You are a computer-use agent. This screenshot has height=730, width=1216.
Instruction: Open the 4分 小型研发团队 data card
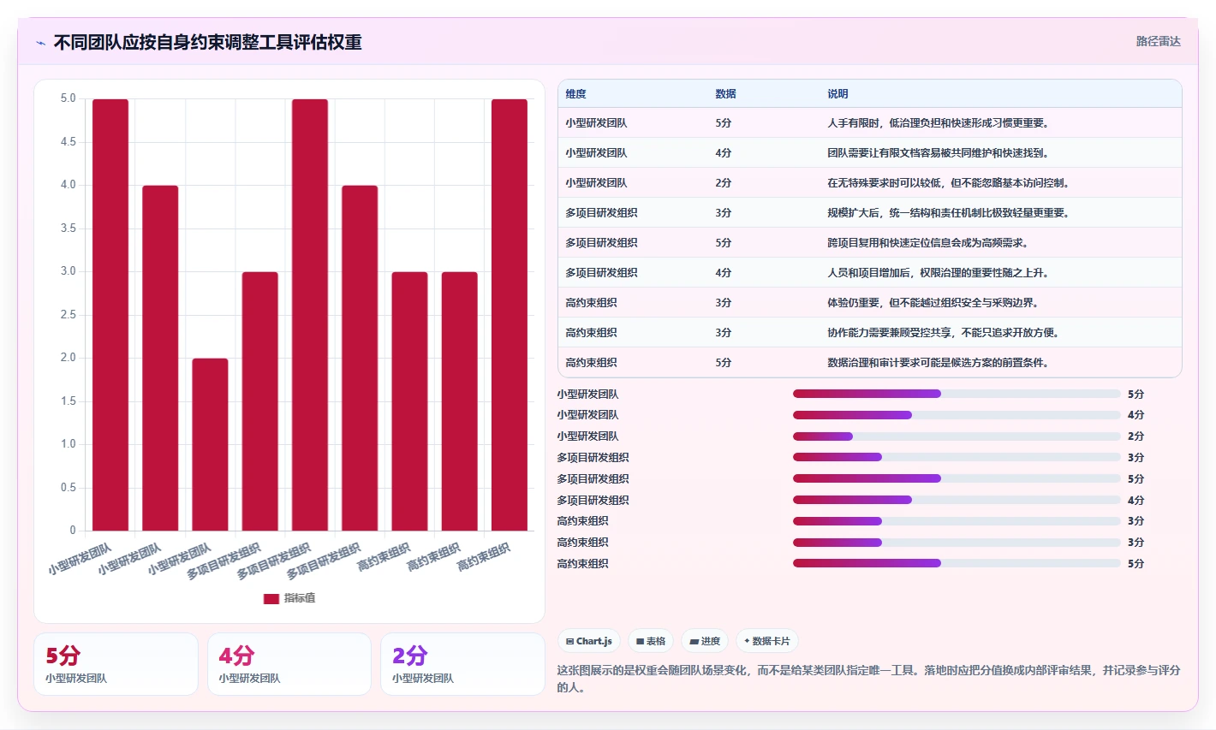pyautogui.click(x=289, y=664)
